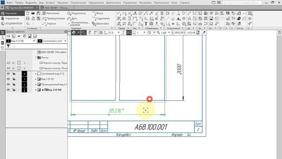This screenshot has height=159, width=282.
Task: Click the variables fx icon in the left sidebar
Action: click(3, 38)
